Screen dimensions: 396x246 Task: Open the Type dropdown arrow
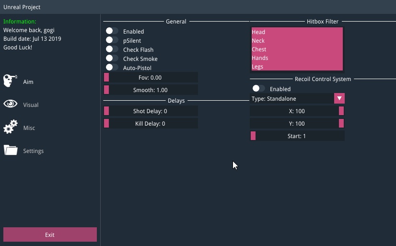[339, 99]
